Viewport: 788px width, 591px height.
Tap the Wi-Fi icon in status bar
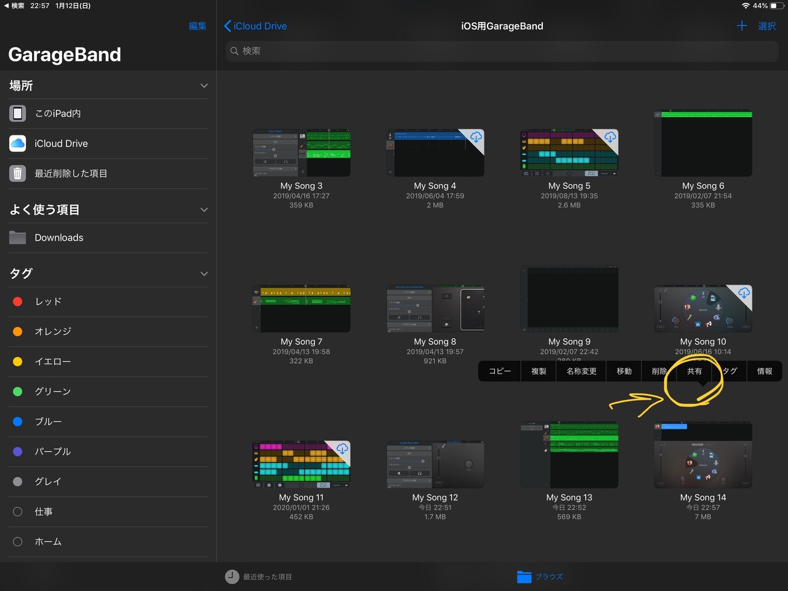[746, 6]
